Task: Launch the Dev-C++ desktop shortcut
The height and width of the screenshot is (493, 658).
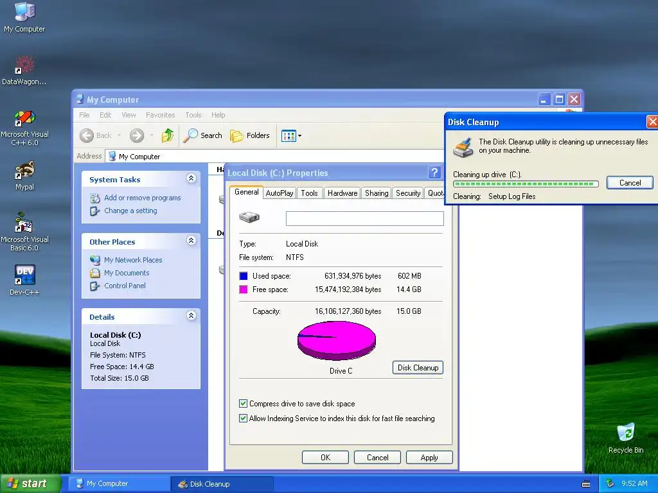Action: click(24, 281)
